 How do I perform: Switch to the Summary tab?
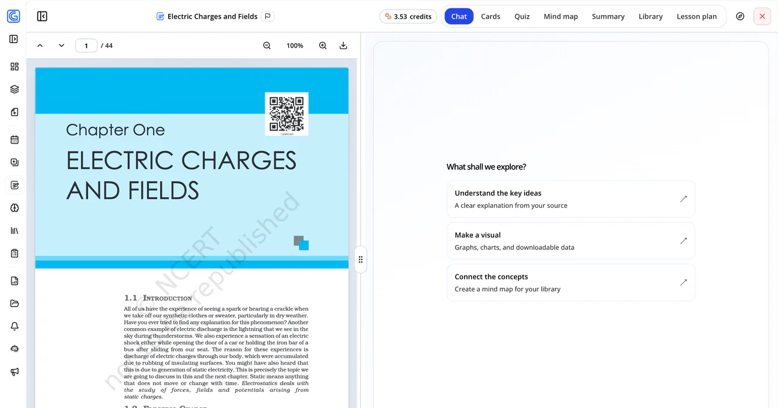[x=608, y=16]
